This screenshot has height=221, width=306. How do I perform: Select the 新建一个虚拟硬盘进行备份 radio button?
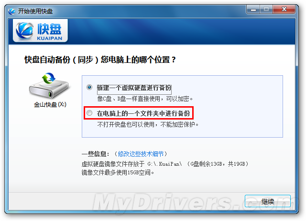pyautogui.click(x=89, y=87)
